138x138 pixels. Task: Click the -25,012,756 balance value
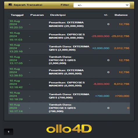120,36
